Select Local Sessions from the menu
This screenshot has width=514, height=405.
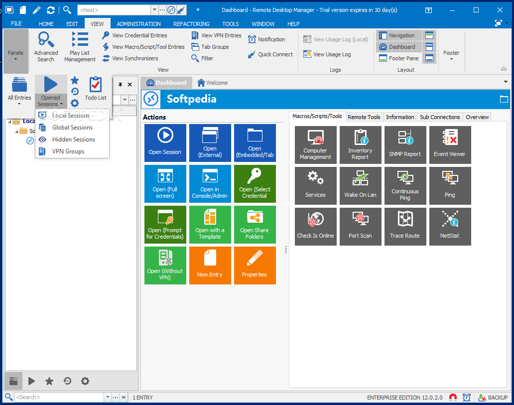[x=72, y=116]
